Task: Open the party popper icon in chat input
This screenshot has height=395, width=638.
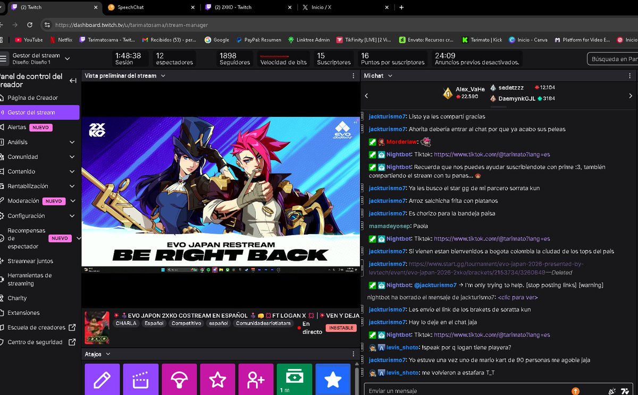Action: (x=611, y=391)
